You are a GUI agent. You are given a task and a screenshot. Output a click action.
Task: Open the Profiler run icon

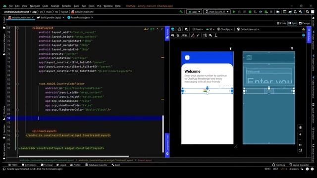(x=261, y=12)
